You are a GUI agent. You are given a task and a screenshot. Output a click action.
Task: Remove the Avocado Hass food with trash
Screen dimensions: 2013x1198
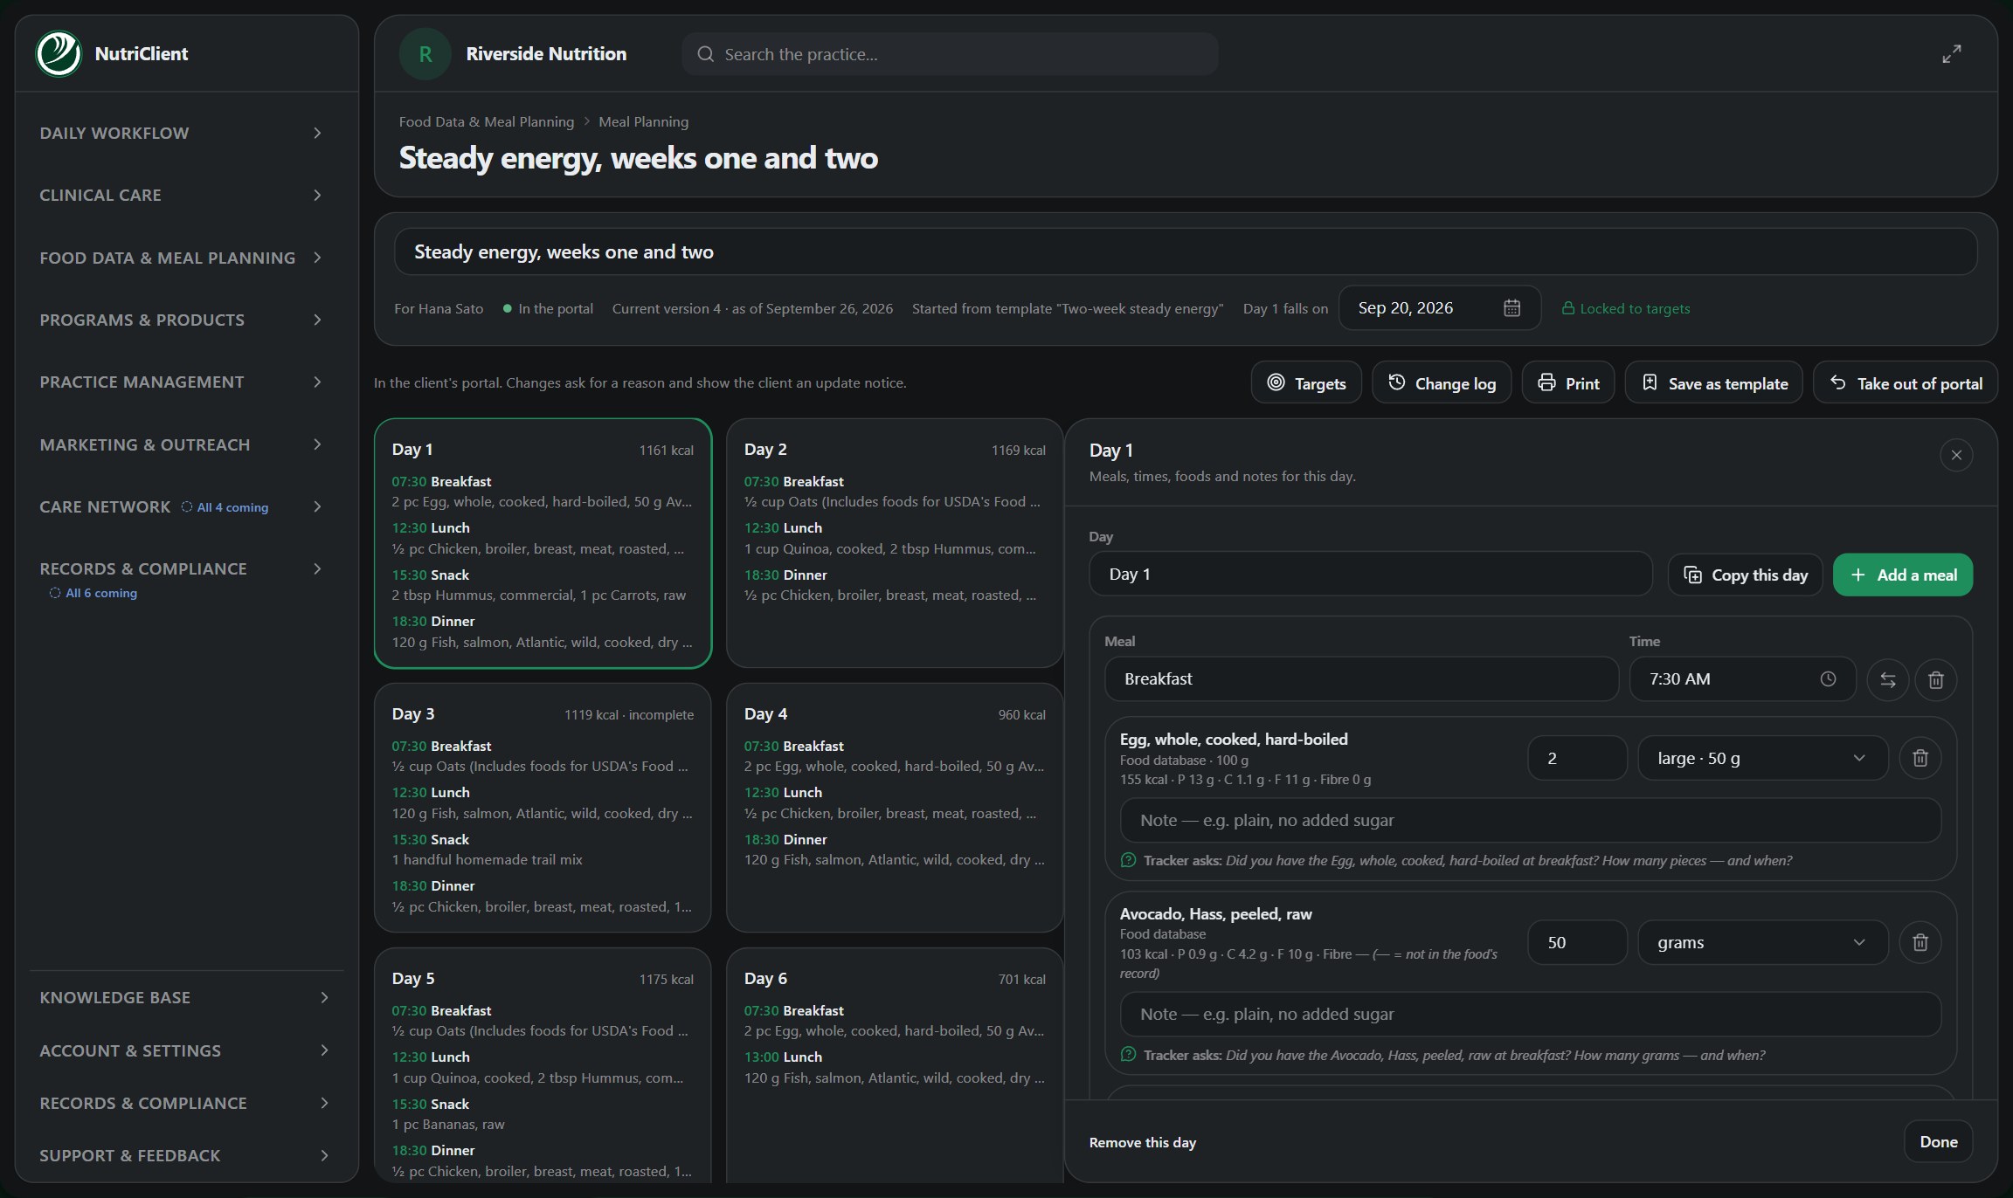point(1920,942)
